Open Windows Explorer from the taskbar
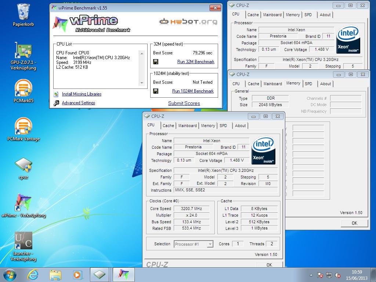 pyautogui.click(x=55, y=275)
